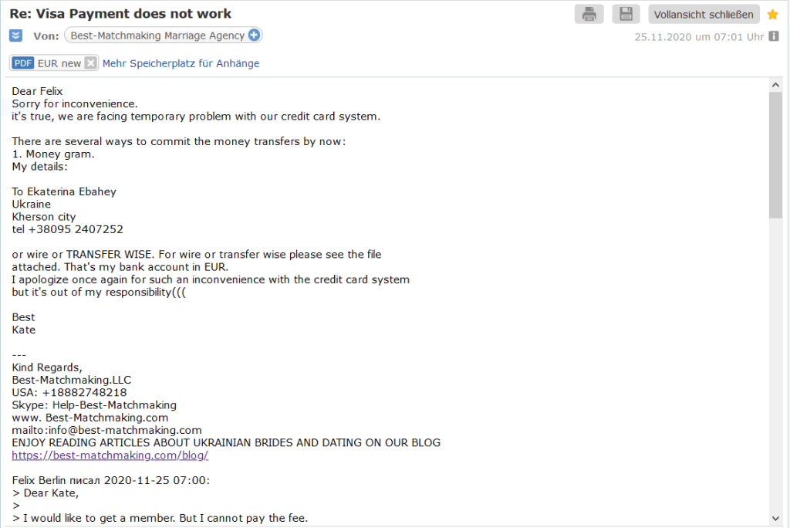
Task: Click the vertical scrollbar thumb
Action: tap(776, 154)
